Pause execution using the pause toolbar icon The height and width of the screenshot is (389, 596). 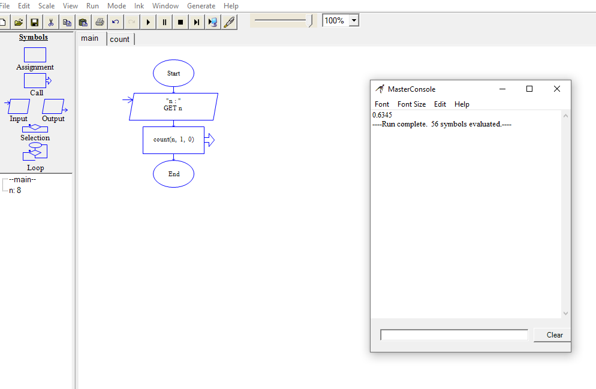tap(164, 22)
